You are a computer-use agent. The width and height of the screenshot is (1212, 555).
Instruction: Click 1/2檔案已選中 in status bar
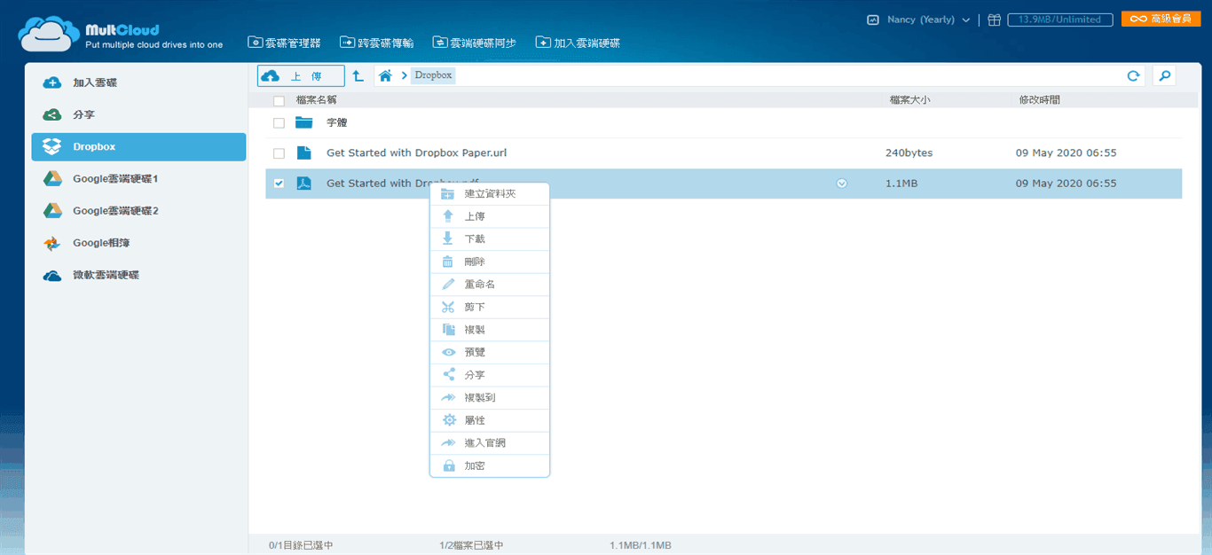pyautogui.click(x=471, y=545)
